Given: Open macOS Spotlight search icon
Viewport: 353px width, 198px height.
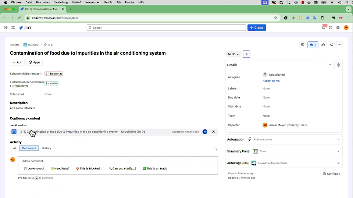Looking at the screenshot, I should [x=347, y=2].
